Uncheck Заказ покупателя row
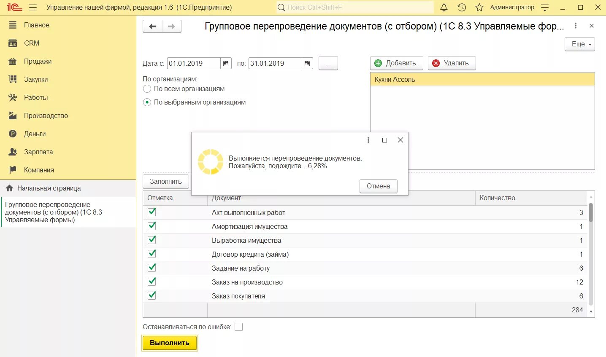This screenshot has height=357, width=606. point(152,295)
